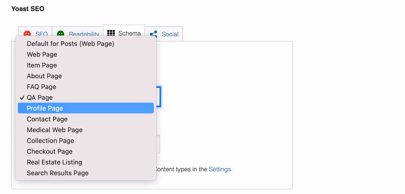Select Checkout Page schema type
Viewport: 405px width, 194px height.
pyautogui.click(x=50, y=152)
